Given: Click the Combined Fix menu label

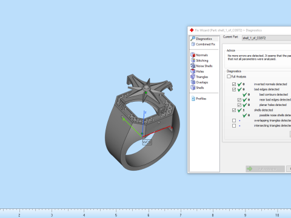Looking at the screenshot, I should coord(206,44).
